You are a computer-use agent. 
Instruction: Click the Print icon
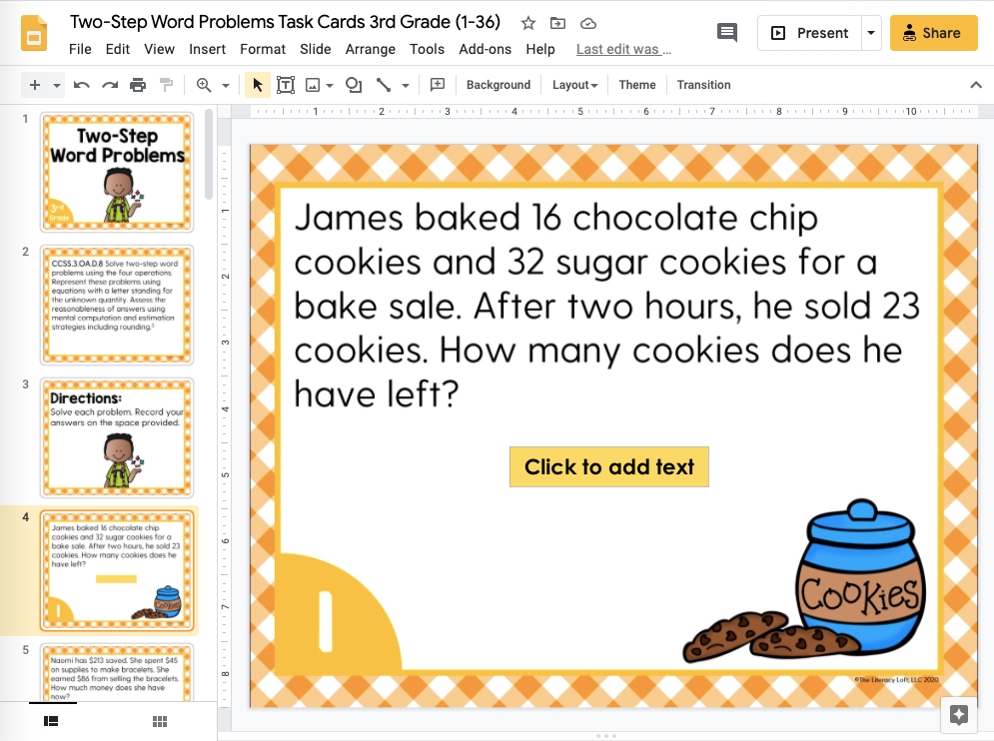click(138, 85)
